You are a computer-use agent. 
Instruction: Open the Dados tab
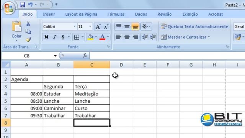point(141,14)
